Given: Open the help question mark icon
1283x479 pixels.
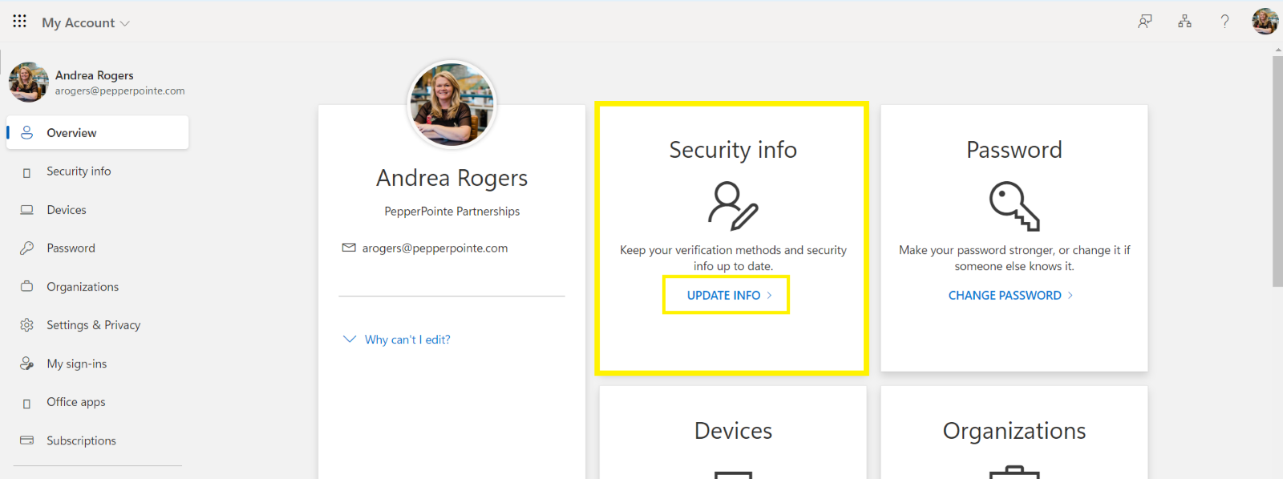Looking at the screenshot, I should point(1224,22).
